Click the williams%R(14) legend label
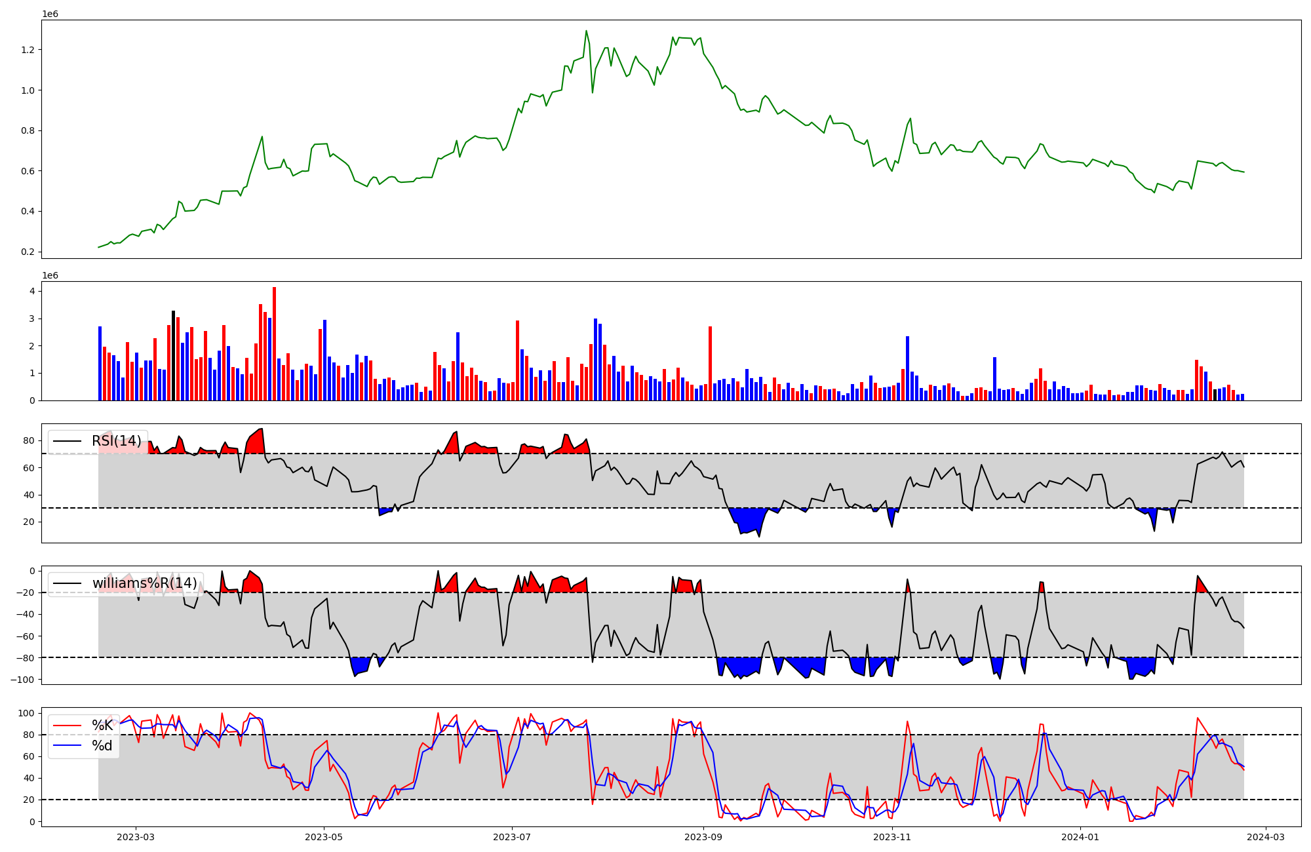This screenshot has width=1311, height=852. click(144, 583)
